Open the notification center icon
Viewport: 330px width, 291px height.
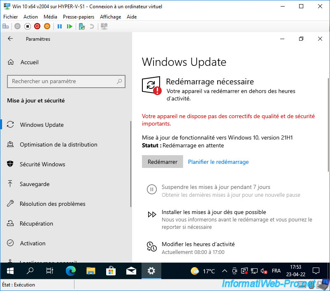[316, 271]
